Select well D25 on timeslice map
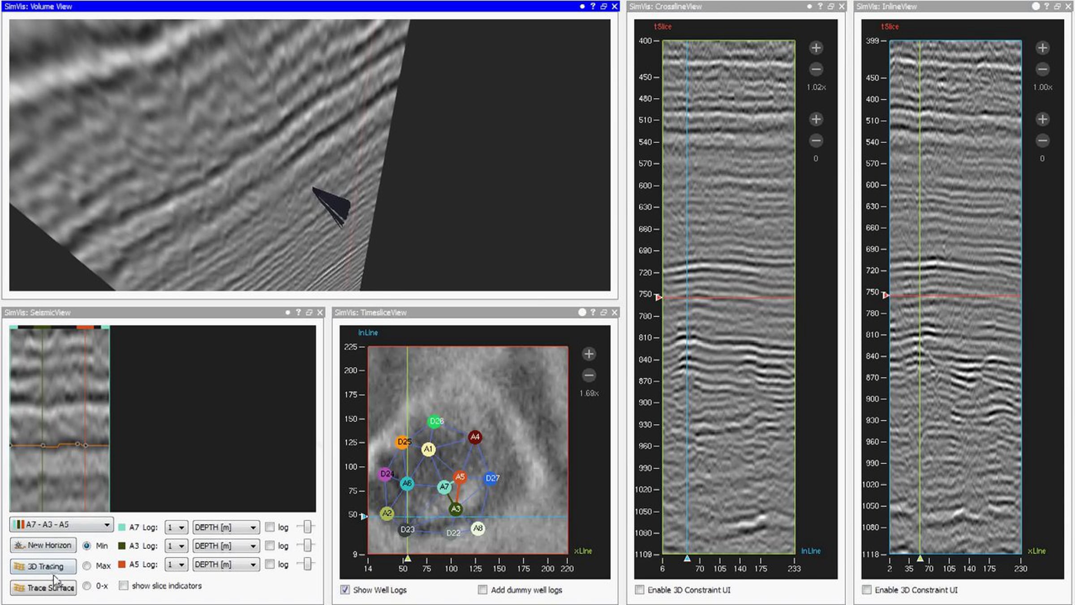Screen dimensions: 1075x605 coord(404,442)
